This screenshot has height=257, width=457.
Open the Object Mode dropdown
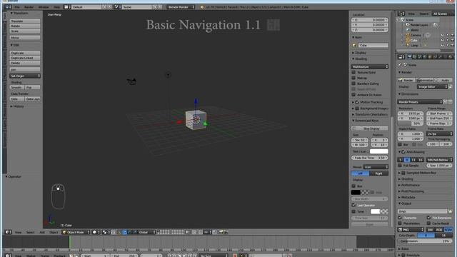click(76, 232)
